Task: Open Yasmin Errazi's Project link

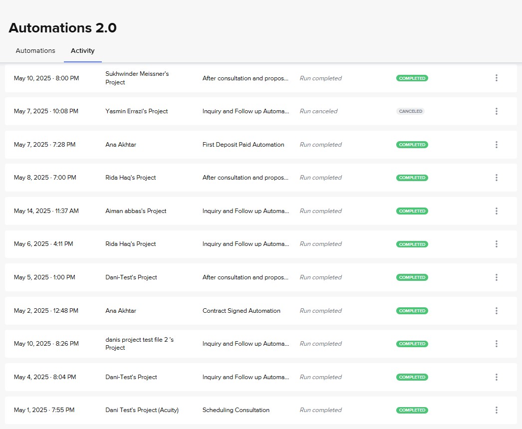Action: 136,111
